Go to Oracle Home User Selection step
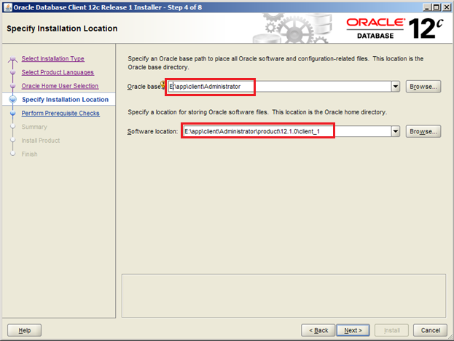 [x=60, y=86]
